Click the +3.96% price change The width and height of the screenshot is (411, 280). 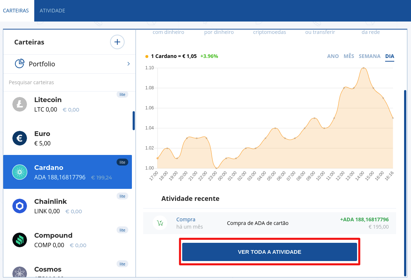click(209, 56)
